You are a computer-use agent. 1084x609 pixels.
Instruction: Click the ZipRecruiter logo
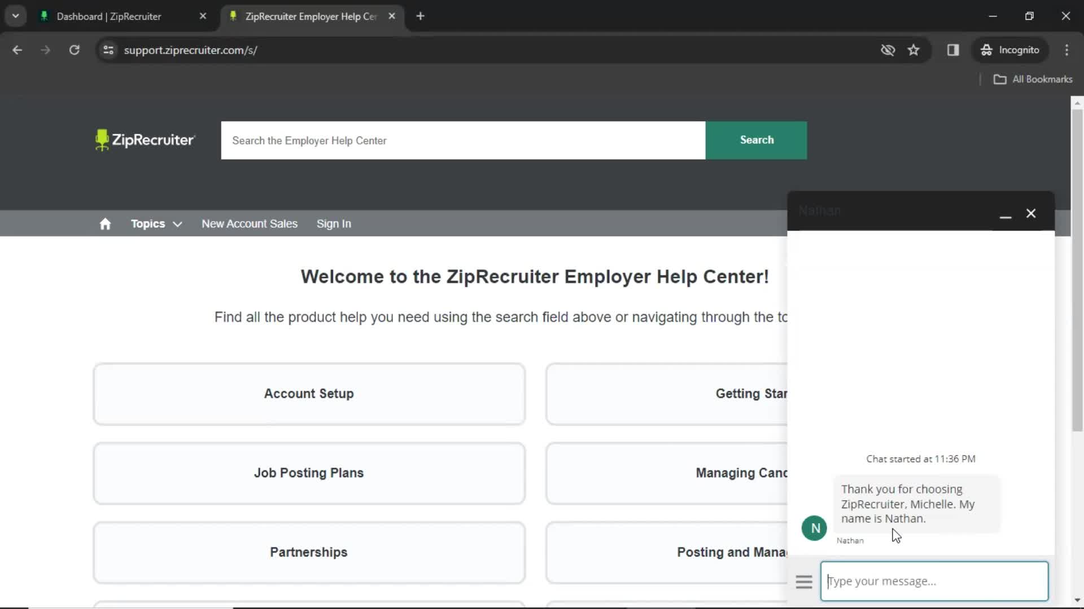(145, 140)
